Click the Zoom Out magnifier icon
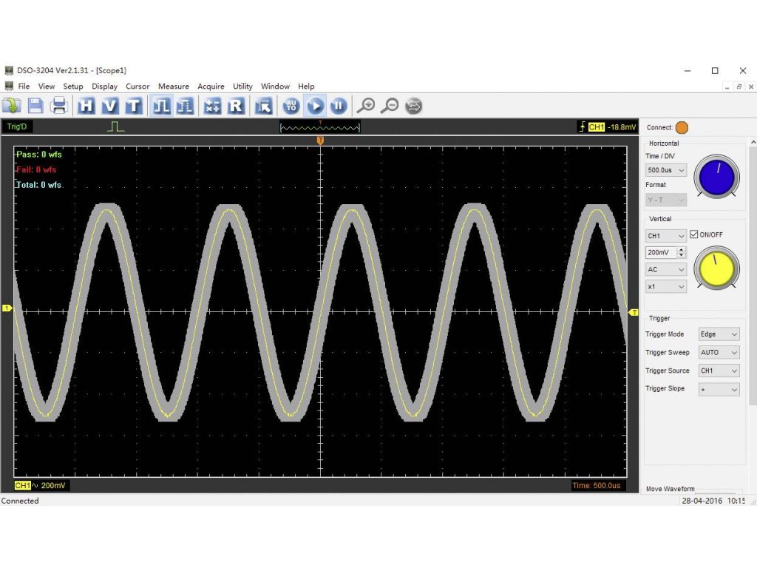757x568 pixels. point(390,106)
